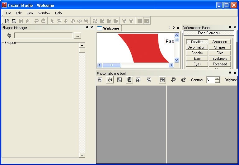Close the Shapes Manager panel
Screen dimensions: 239x165
(92, 27)
